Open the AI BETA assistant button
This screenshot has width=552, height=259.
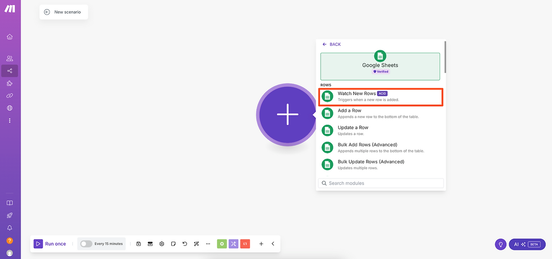(527, 244)
